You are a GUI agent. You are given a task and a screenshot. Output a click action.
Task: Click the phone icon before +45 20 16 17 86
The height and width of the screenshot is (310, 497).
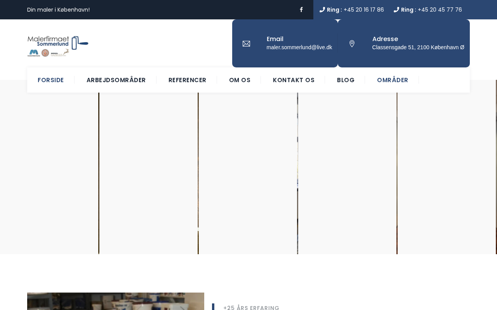322,10
